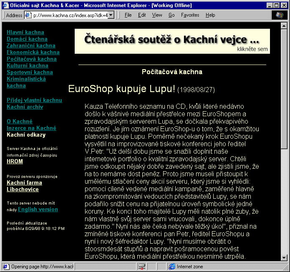Open the Kulturní kachna link
Screen dimensions: 290x272
point(28,65)
